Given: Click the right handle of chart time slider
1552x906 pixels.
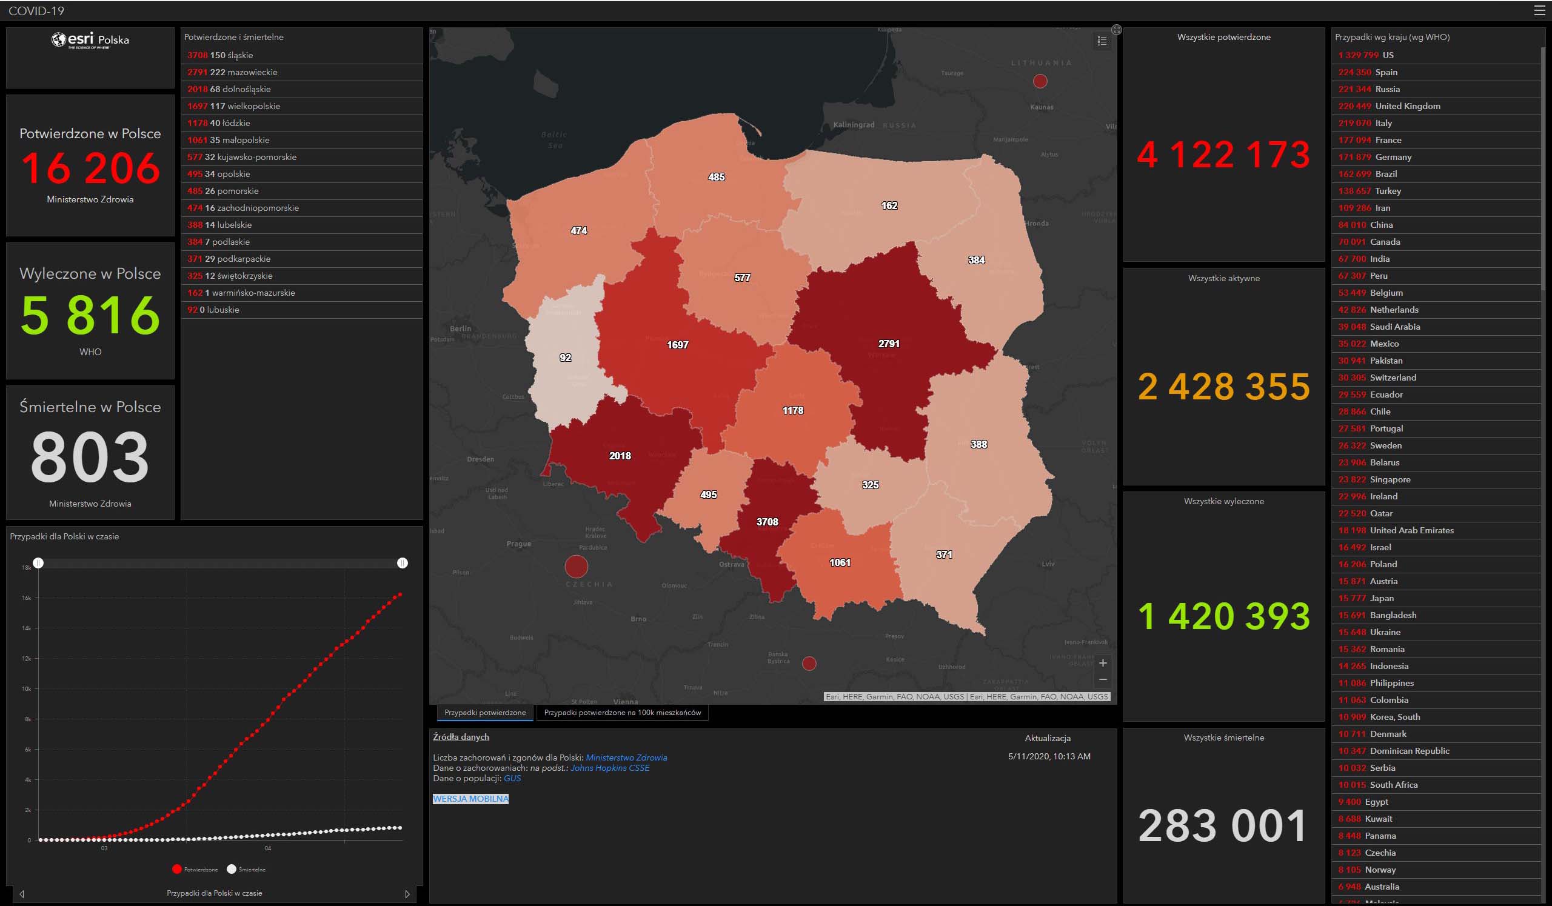Looking at the screenshot, I should (402, 563).
